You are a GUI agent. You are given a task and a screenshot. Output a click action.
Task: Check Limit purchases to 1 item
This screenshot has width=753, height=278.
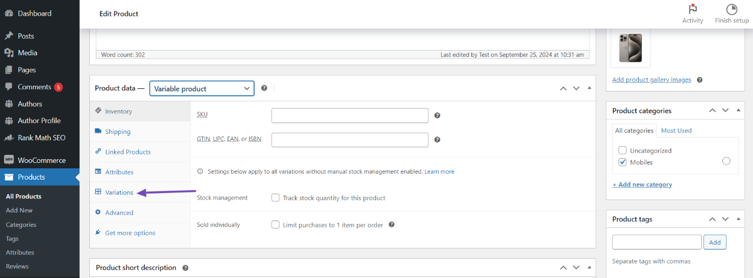click(x=276, y=225)
